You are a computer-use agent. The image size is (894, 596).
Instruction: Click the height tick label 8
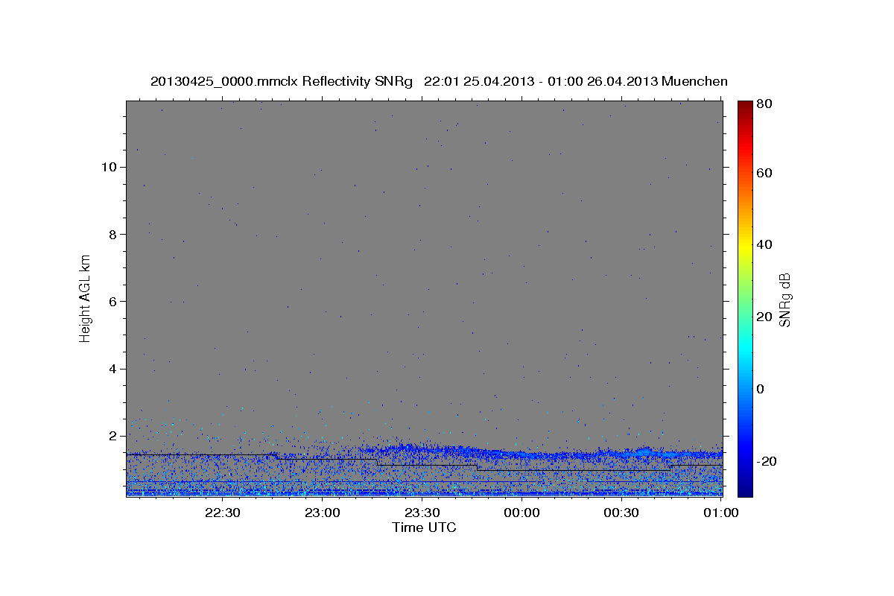pos(112,234)
